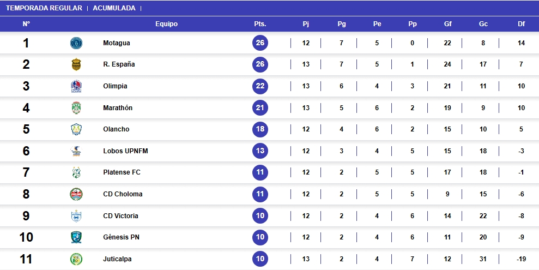Open the Motagua team name link
Viewport: 539px width, 270px height.
tap(117, 43)
